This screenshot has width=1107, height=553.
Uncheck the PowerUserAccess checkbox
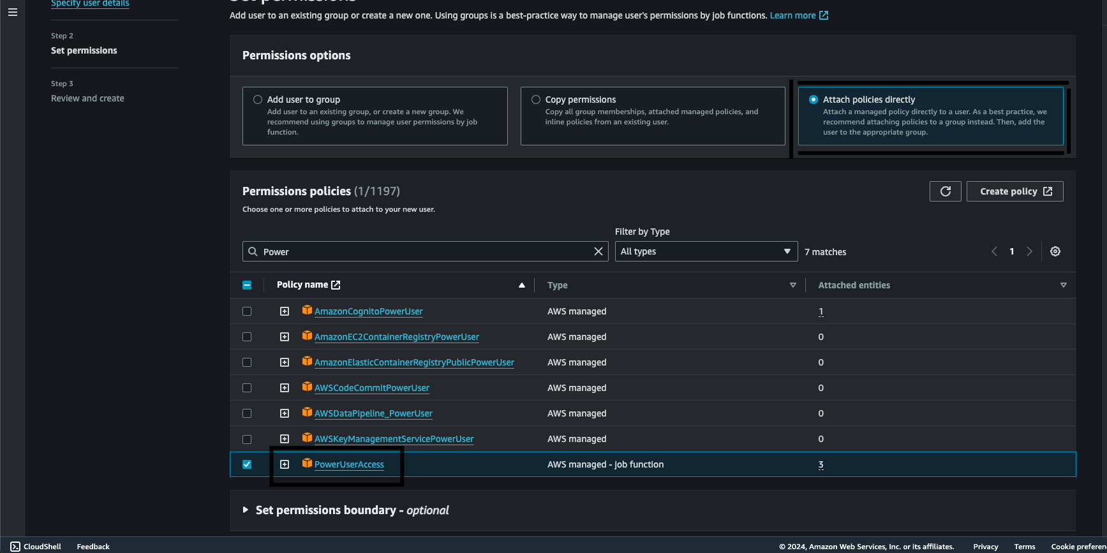[x=247, y=464]
